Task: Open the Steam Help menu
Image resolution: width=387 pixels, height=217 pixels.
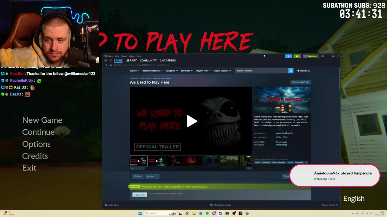Action: pyautogui.click(x=139, y=56)
